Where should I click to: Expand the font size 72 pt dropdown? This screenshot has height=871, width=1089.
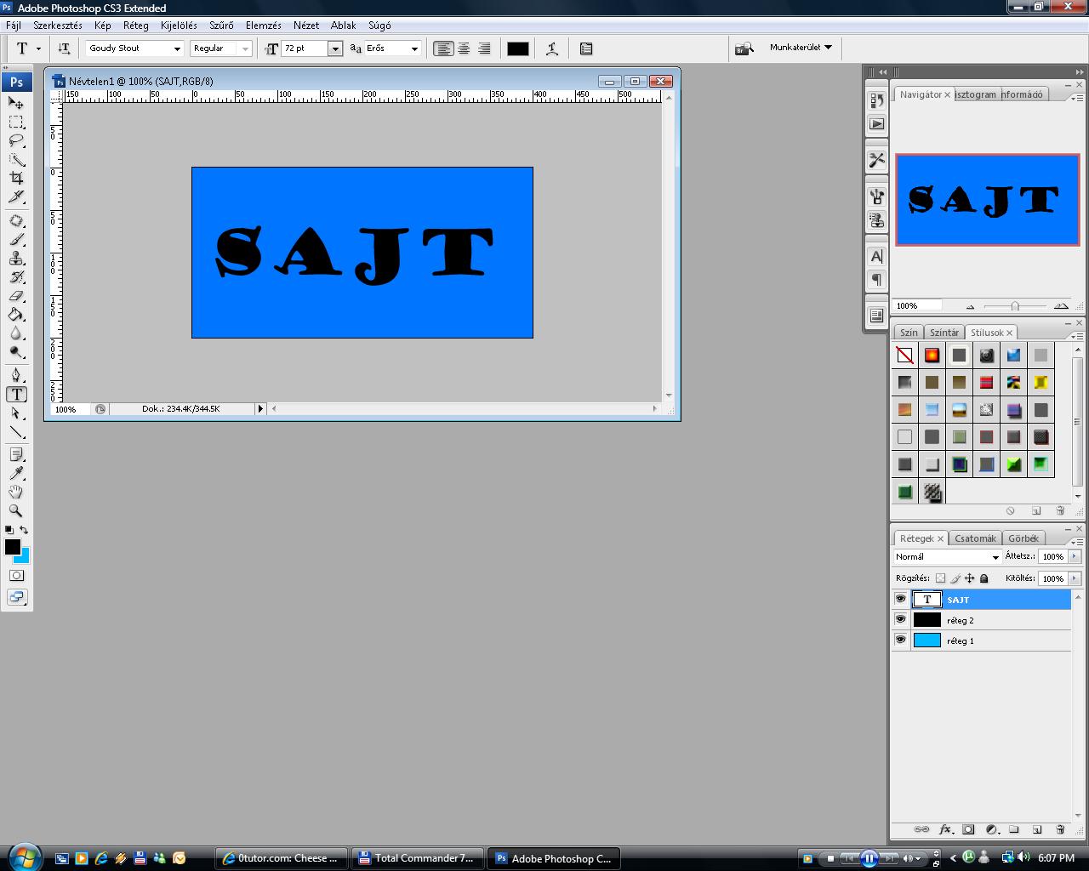tap(335, 48)
